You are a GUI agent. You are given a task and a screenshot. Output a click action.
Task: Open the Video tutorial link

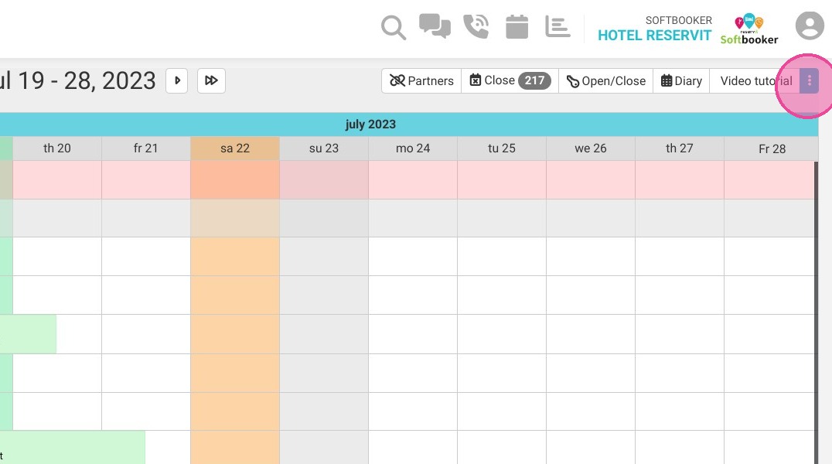(755, 80)
